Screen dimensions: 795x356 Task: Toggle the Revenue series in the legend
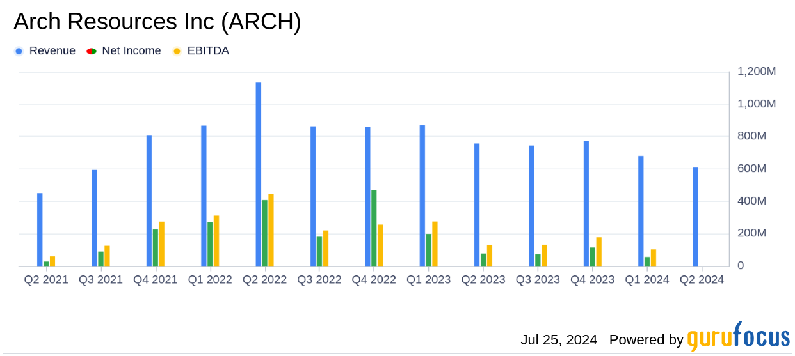click(x=52, y=51)
